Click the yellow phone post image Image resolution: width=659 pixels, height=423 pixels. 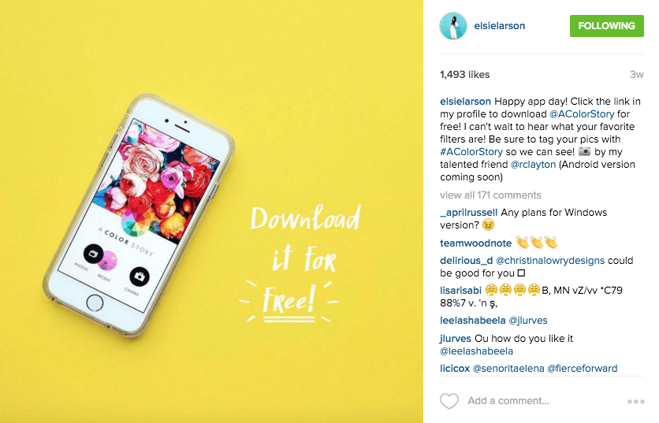click(211, 211)
